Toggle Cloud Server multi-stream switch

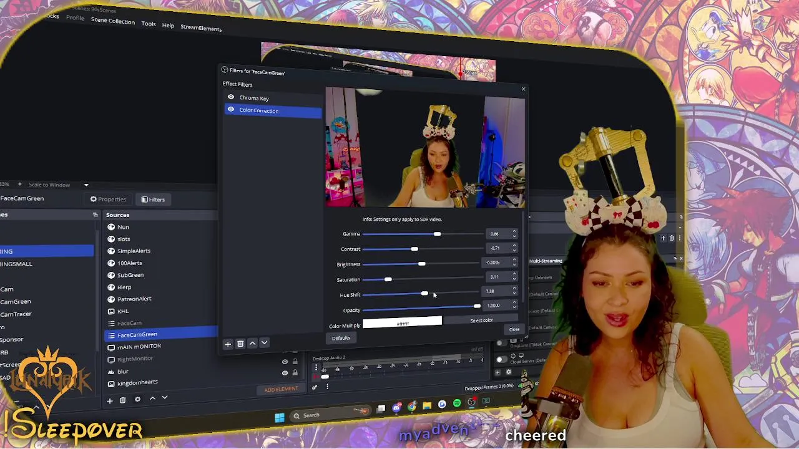[x=501, y=360]
